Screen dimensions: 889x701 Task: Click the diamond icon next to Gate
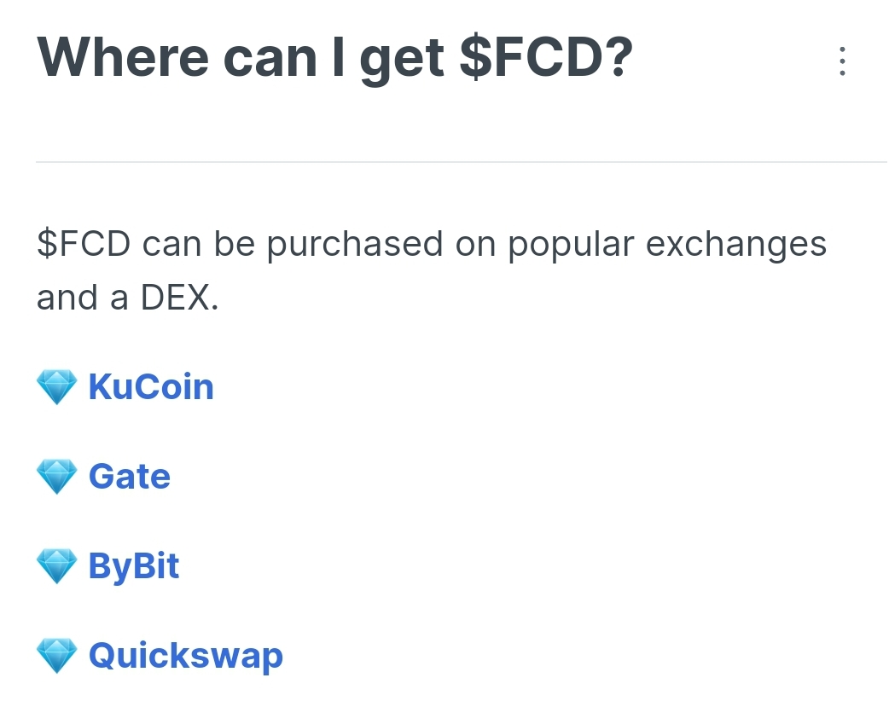57,477
